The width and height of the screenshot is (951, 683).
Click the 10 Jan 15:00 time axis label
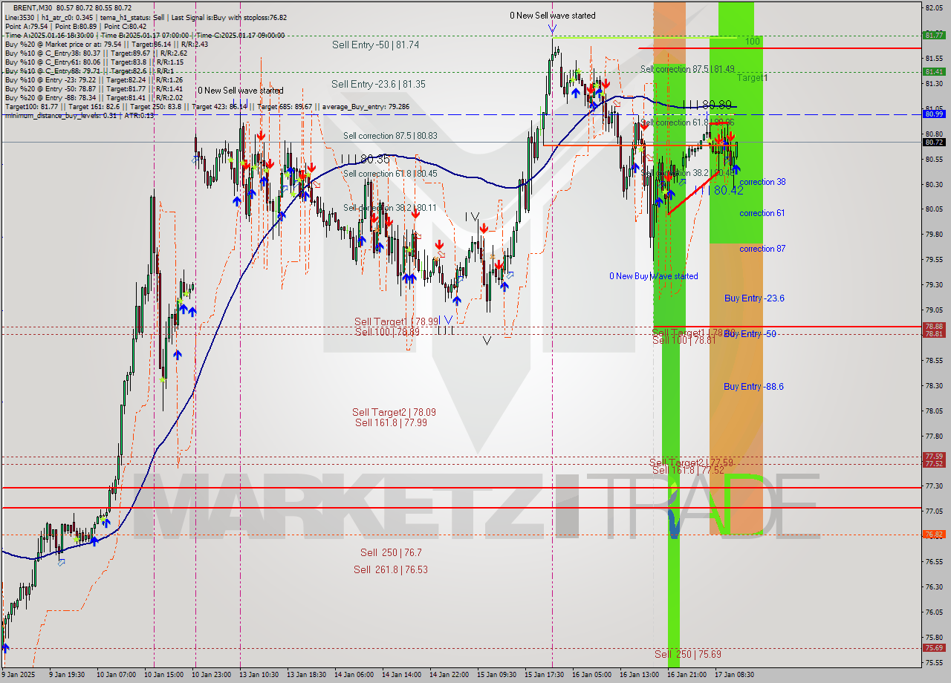pyautogui.click(x=163, y=675)
